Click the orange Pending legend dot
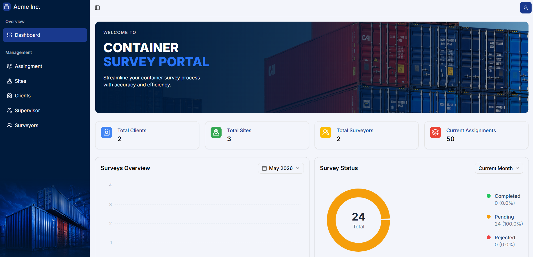 [489, 217]
